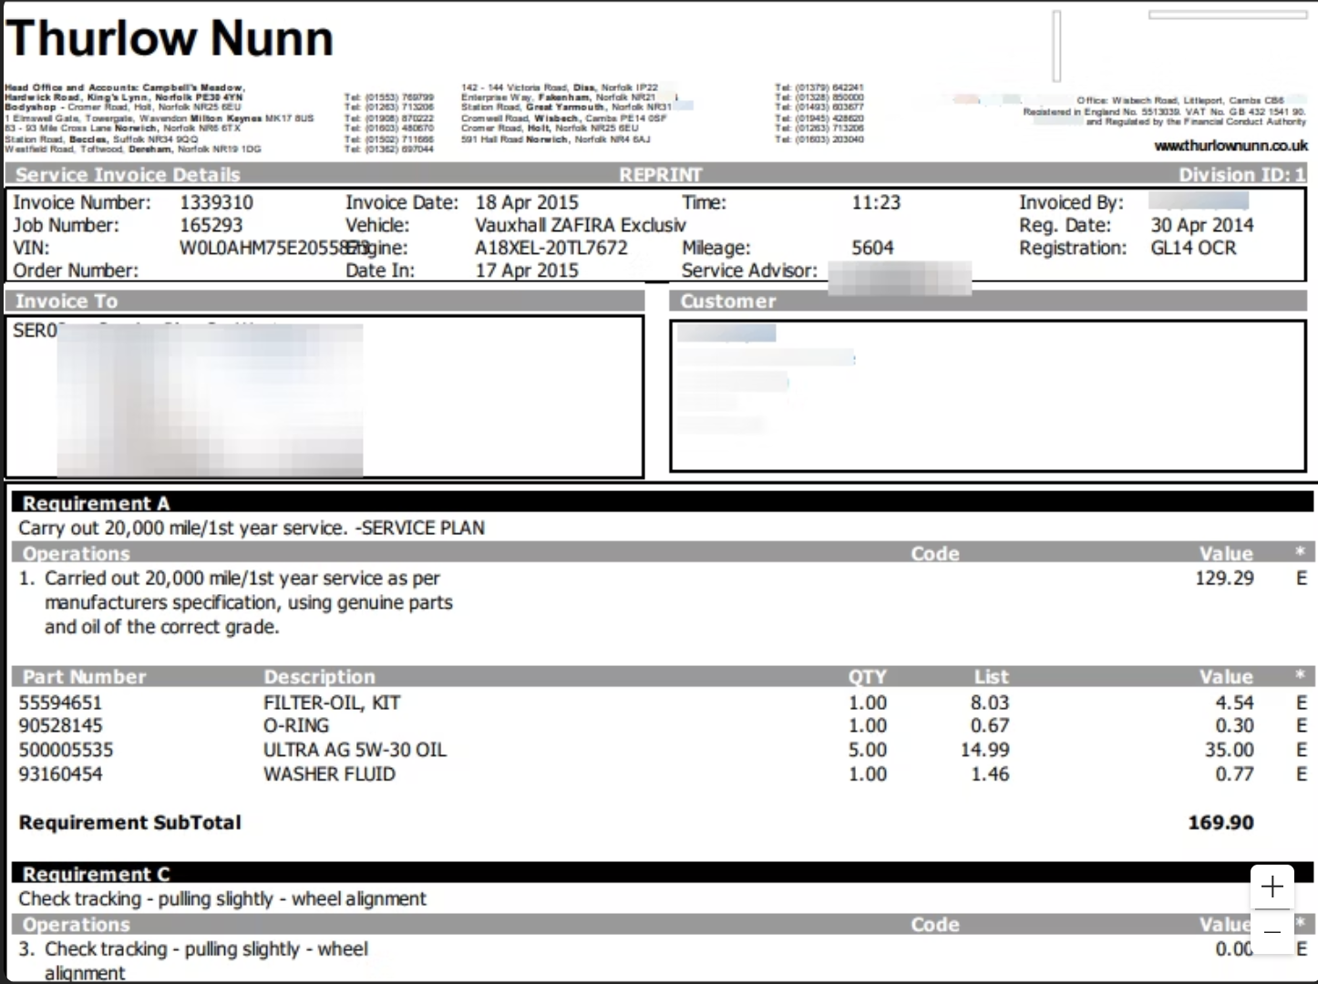The height and width of the screenshot is (984, 1318).
Task: Click value 35.00 in parts table
Action: pos(1229,750)
